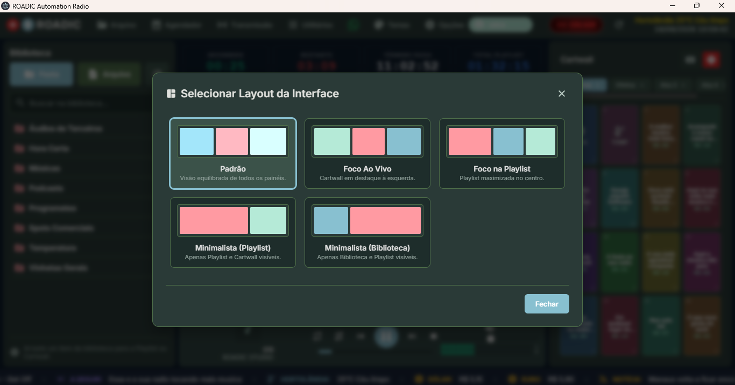The height and width of the screenshot is (385, 735).
Task: Click the layout icon beside the dialog title
Action: [171, 94]
